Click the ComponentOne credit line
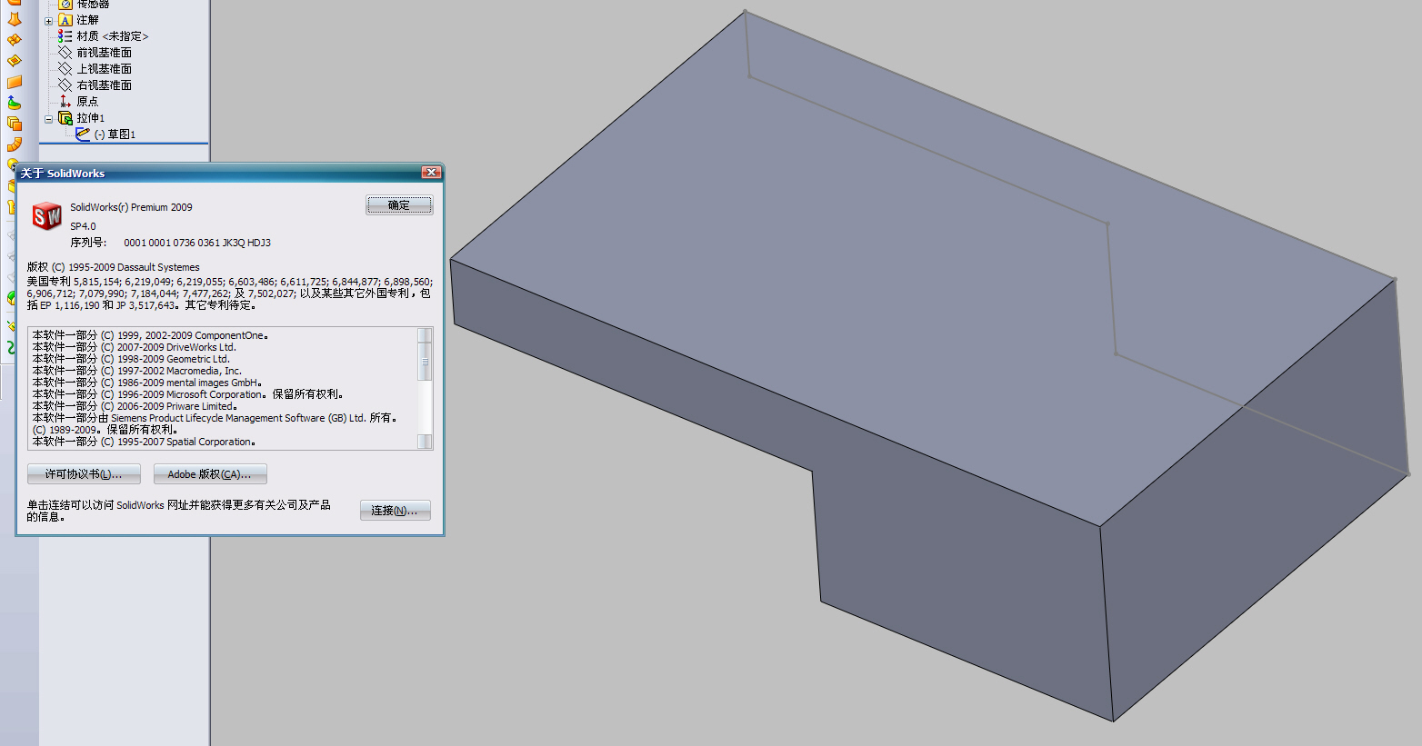1422x746 pixels. click(150, 335)
